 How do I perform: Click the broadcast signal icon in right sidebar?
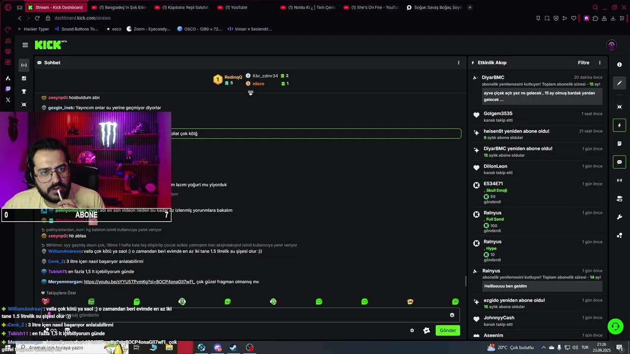(x=619, y=180)
